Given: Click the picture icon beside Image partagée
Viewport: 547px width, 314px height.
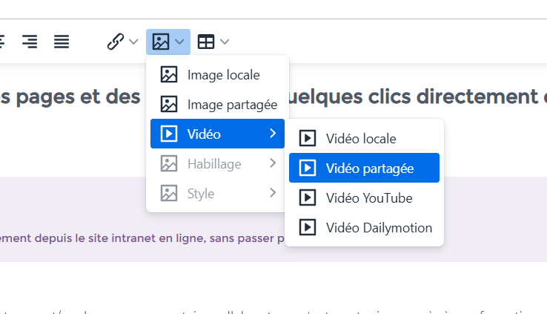Looking at the screenshot, I should click(x=169, y=105).
